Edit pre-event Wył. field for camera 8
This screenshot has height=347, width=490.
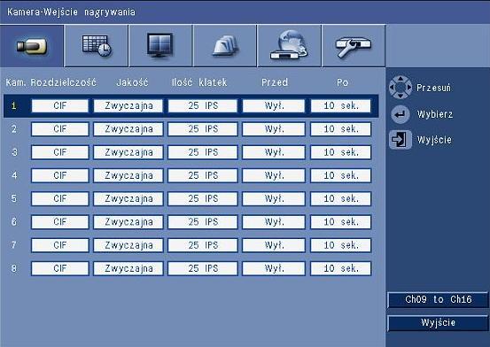point(274,268)
